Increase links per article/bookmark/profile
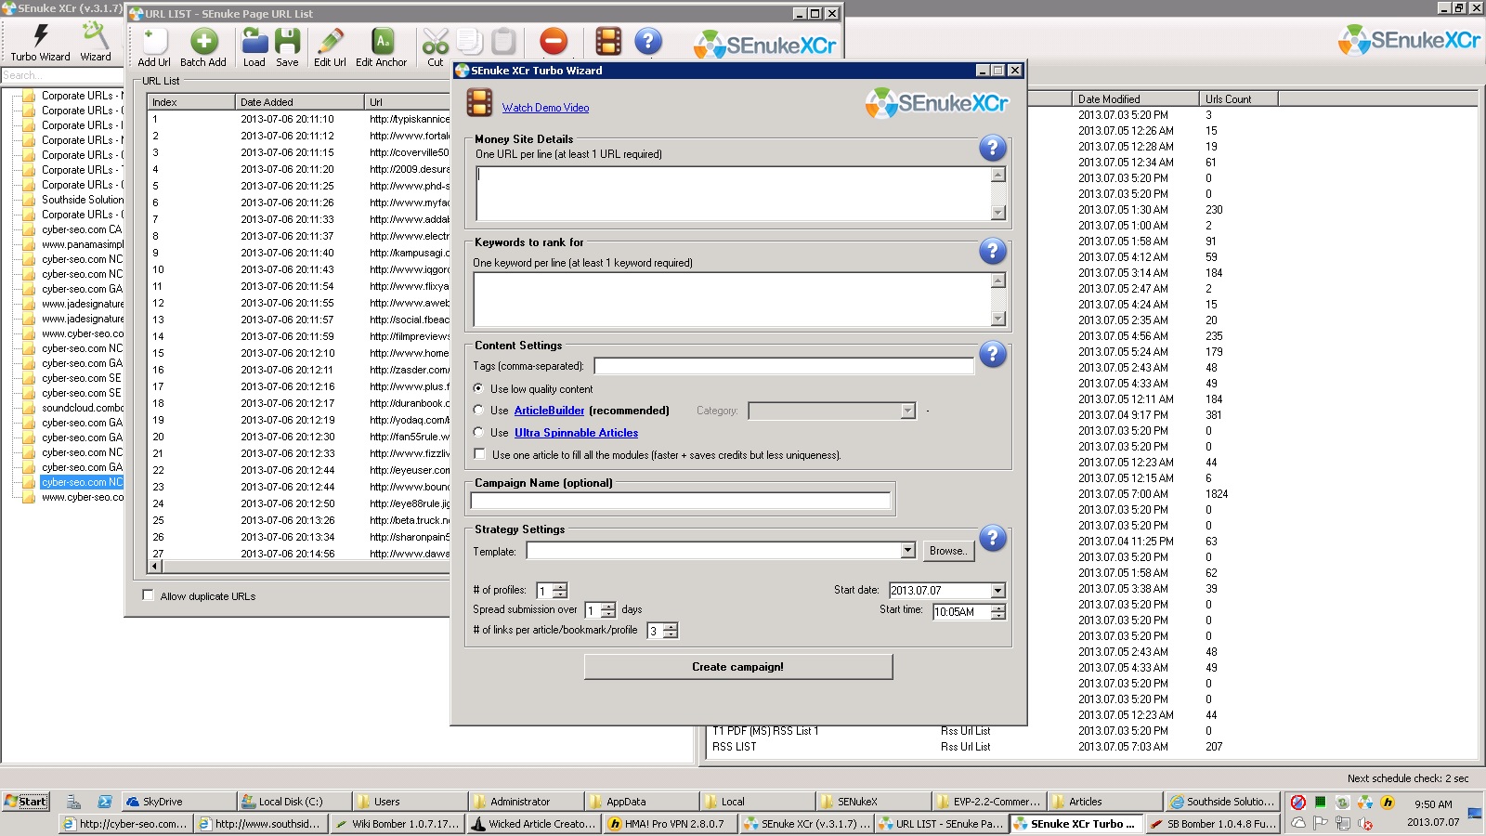 (671, 626)
